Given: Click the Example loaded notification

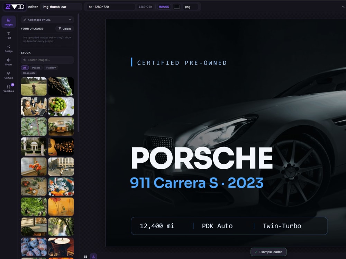Looking at the screenshot, I should 268,252.
